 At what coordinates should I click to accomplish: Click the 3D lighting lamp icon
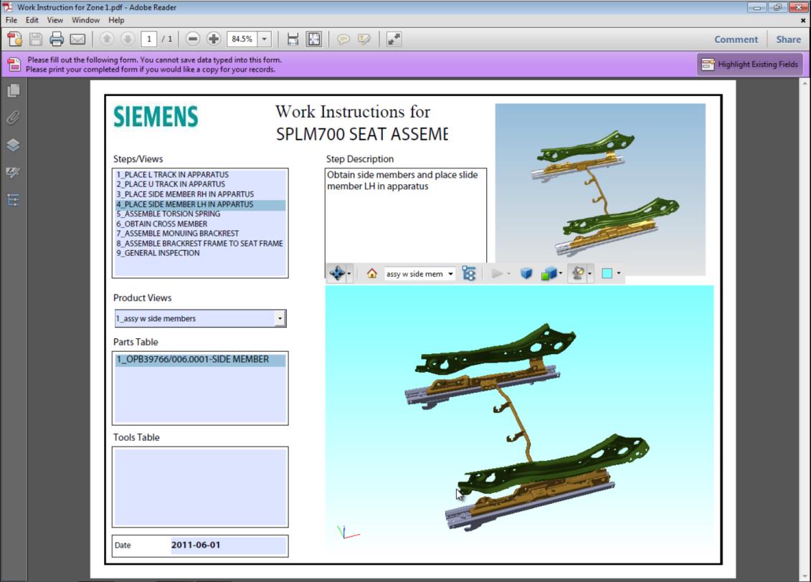pos(578,273)
